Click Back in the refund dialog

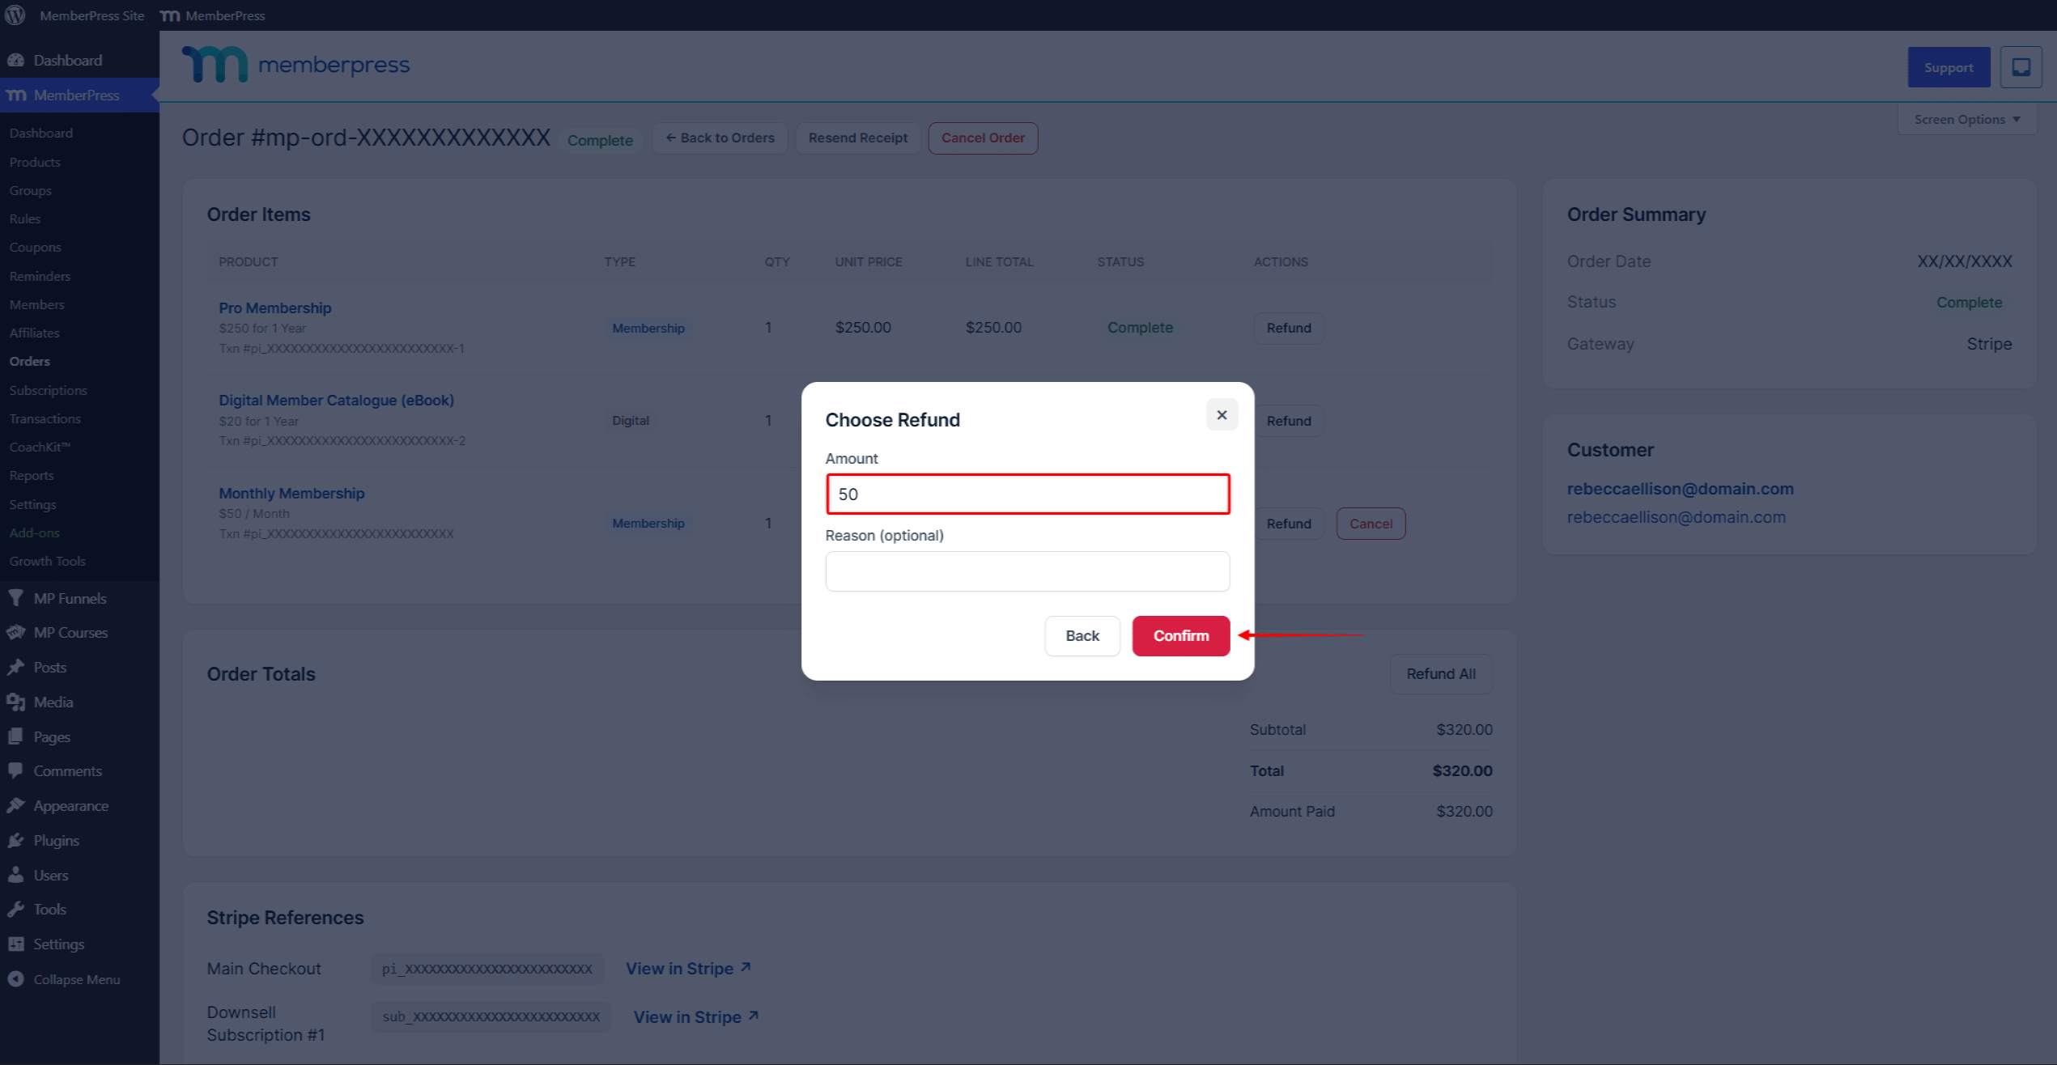point(1082,635)
